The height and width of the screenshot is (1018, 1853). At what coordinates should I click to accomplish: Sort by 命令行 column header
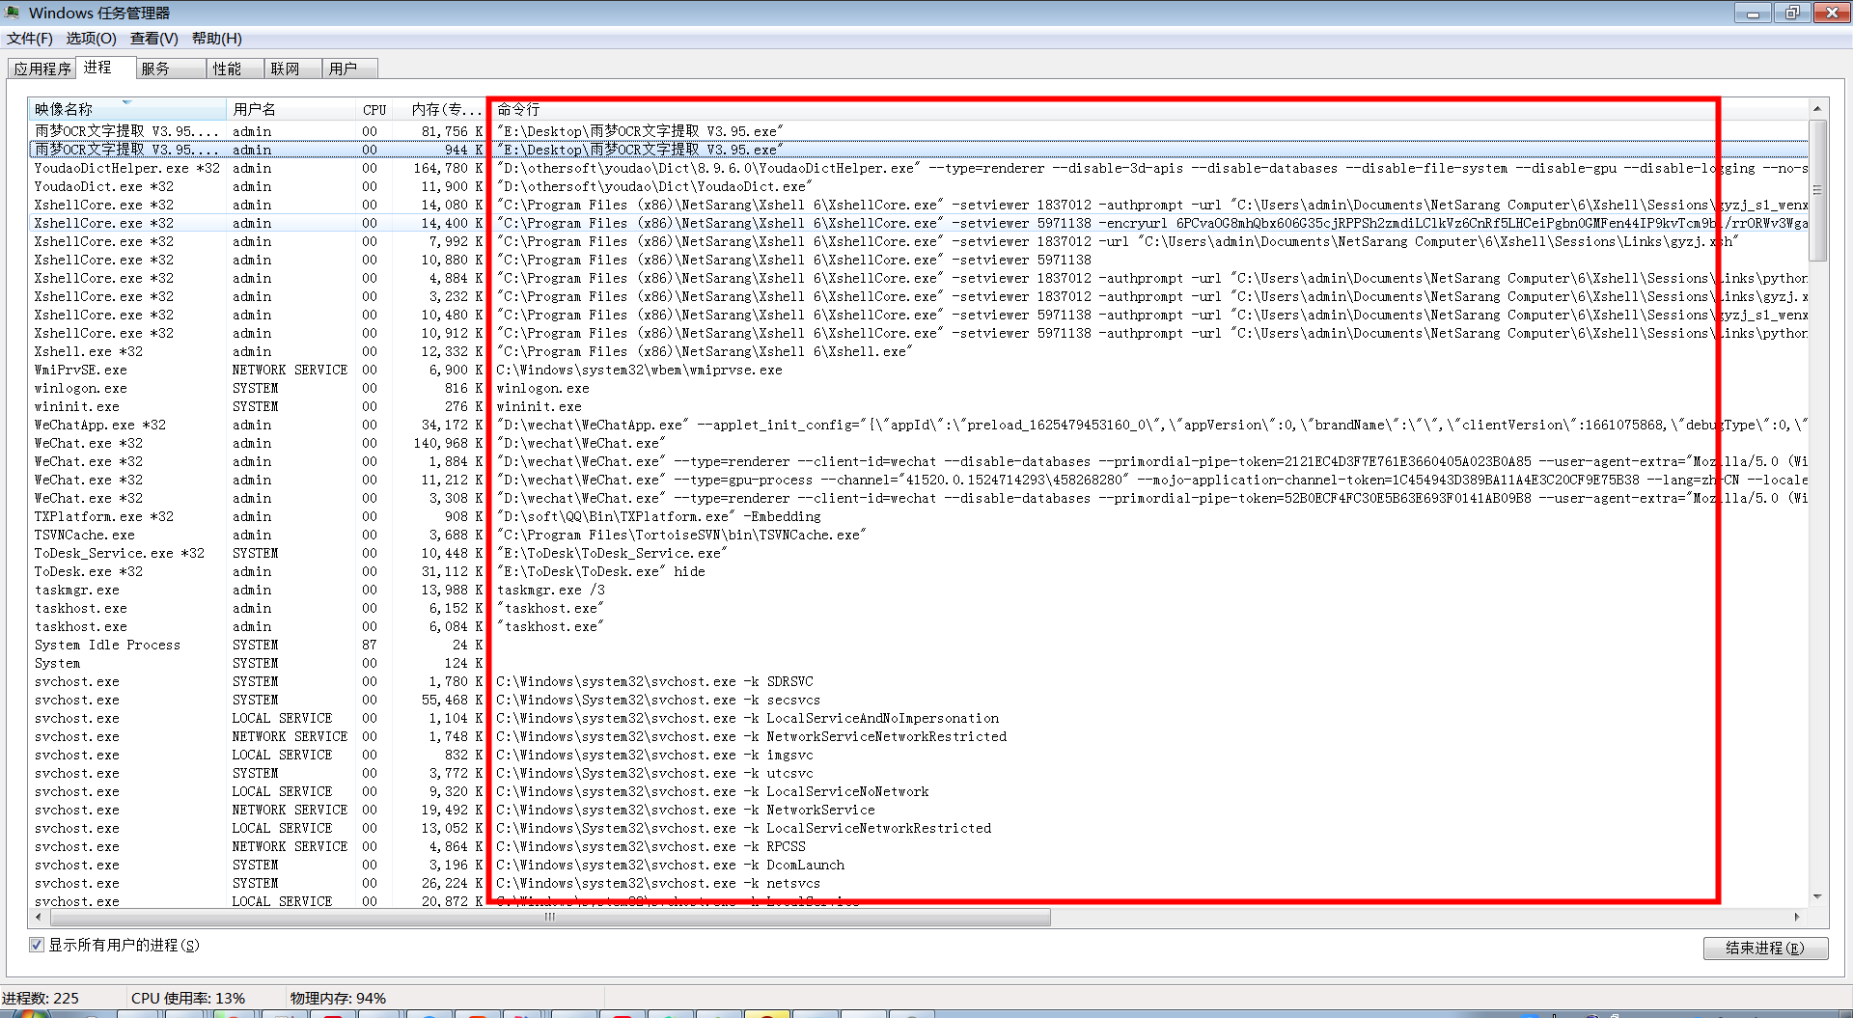[1148, 109]
